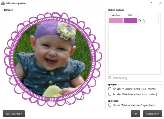Click the revert color arrow icon
The height and width of the screenshot is (119, 164).
pyautogui.click(x=142, y=21)
